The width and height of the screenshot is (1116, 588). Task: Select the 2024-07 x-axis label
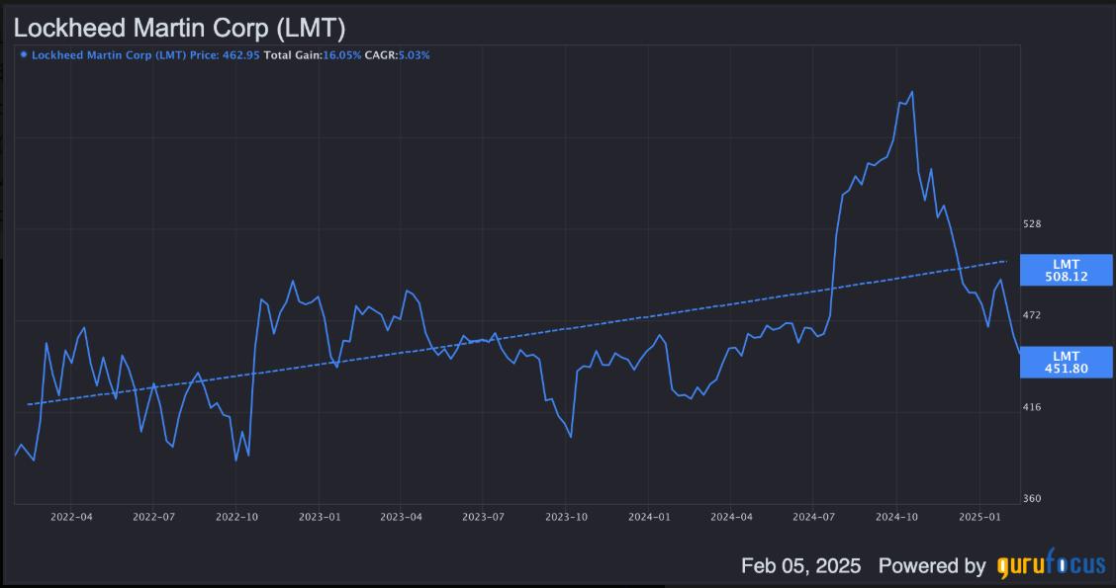(x=815, y=517)
